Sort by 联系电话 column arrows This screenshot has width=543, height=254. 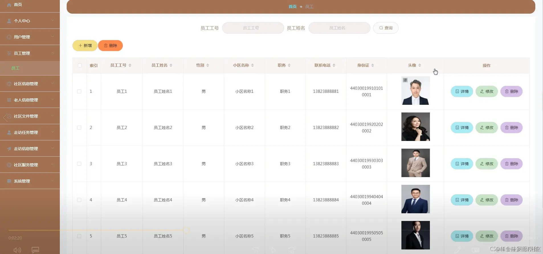[x=334, y=65]
